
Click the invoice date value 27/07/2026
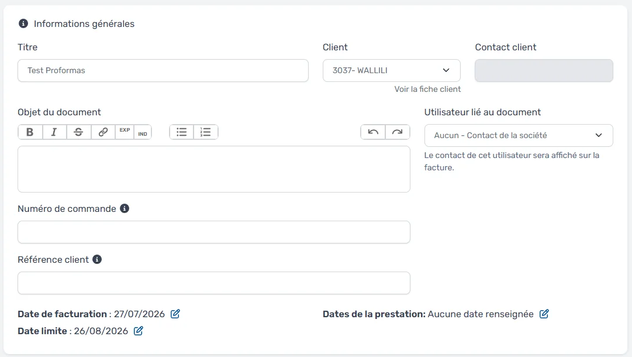tap(140, 314)
